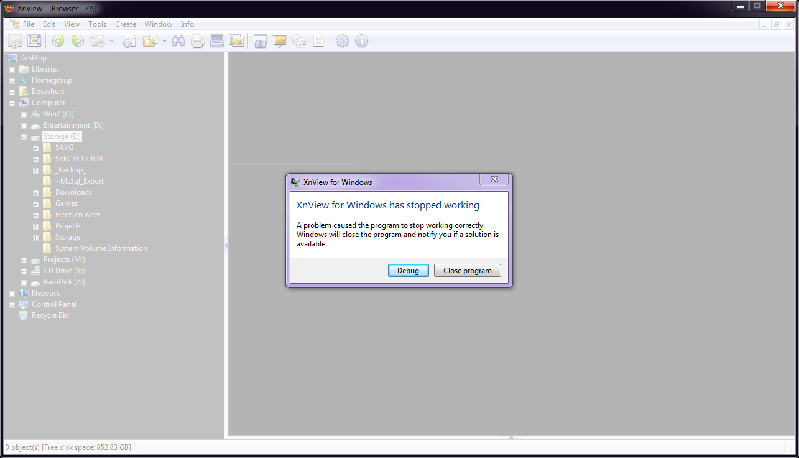Viewport: 799px width, 458px height.
Task: Open the Edit menu
Action: (49, 24)
